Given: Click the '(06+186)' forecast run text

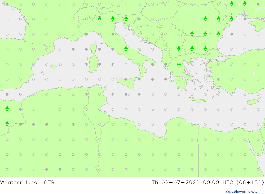Looking at the screenshot, I should [250, 183].
